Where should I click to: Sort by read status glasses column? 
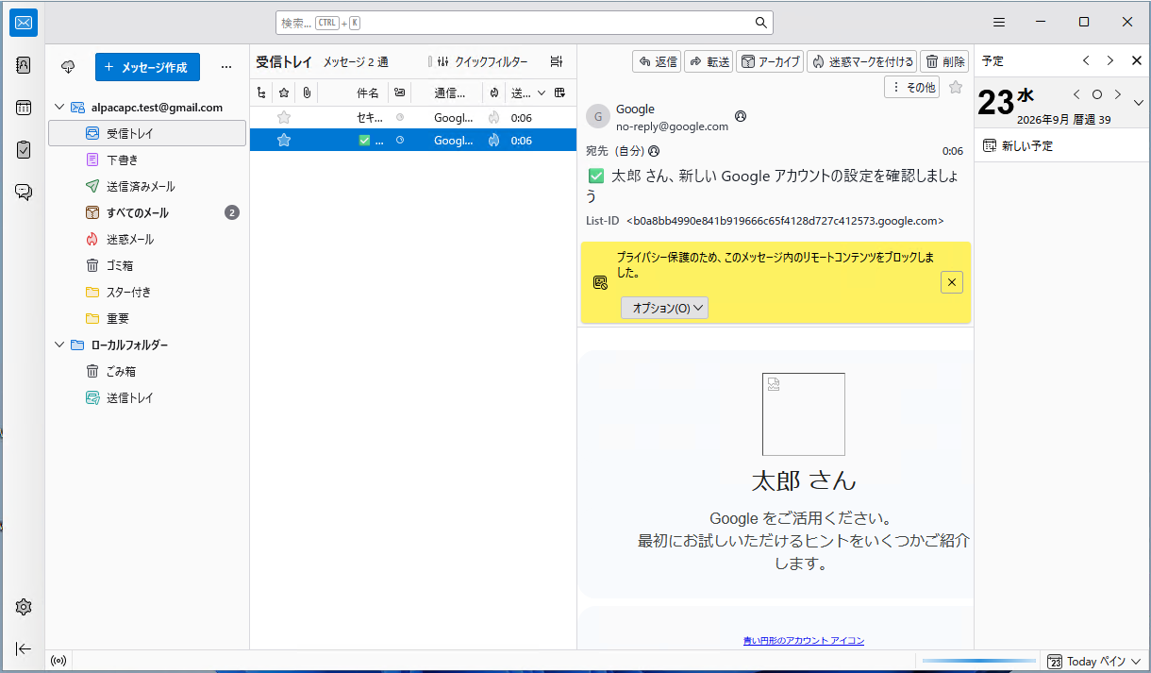[399, 93]
